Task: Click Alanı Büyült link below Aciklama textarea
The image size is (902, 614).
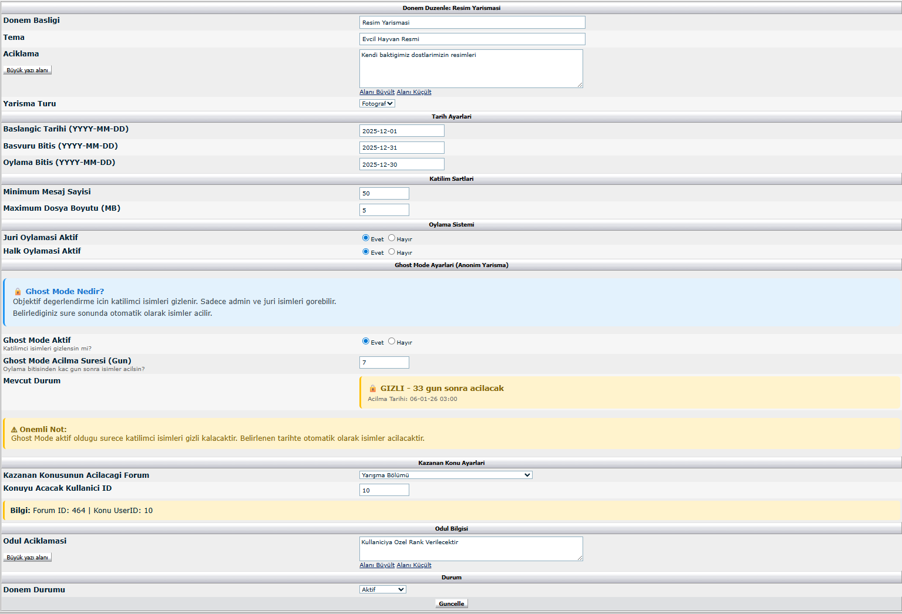Action: click(x=377, y=92)
